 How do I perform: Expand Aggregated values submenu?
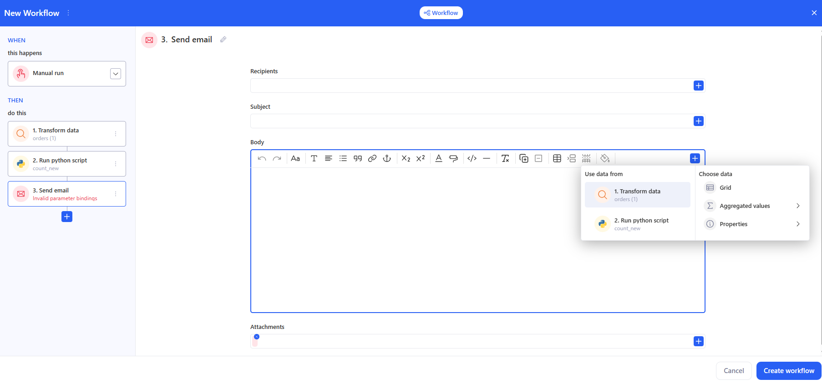(797, 206)
